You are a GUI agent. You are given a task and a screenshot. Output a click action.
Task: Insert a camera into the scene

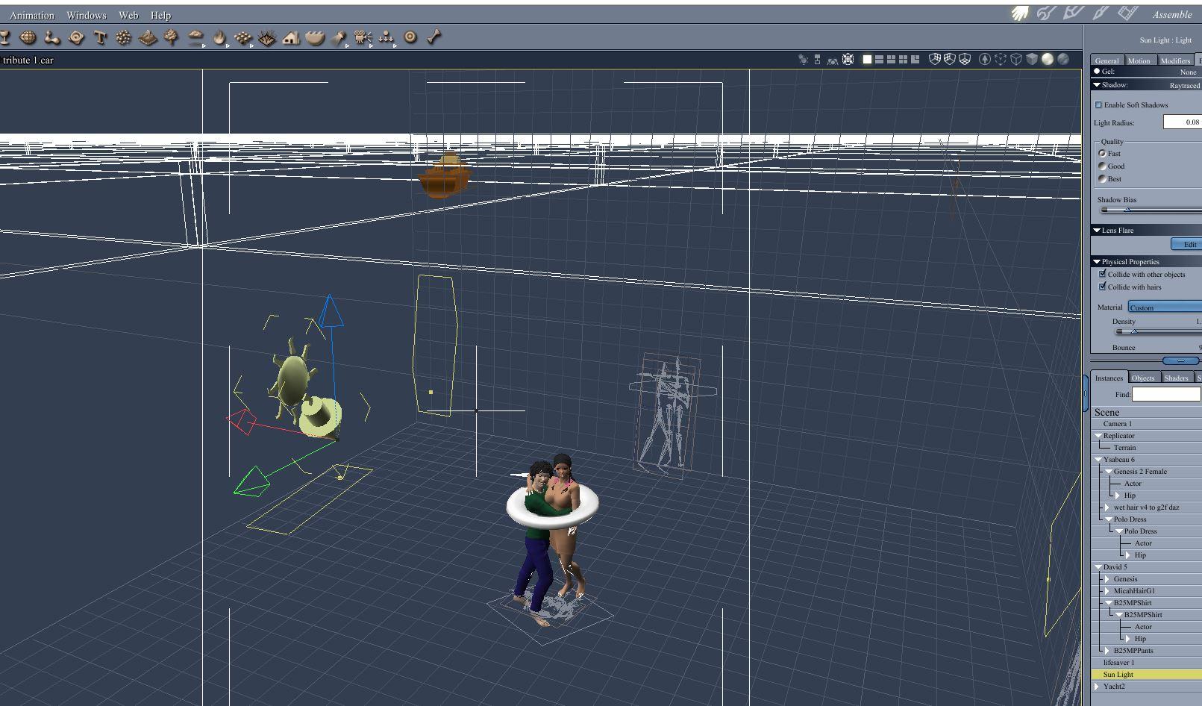click(363, 37)
